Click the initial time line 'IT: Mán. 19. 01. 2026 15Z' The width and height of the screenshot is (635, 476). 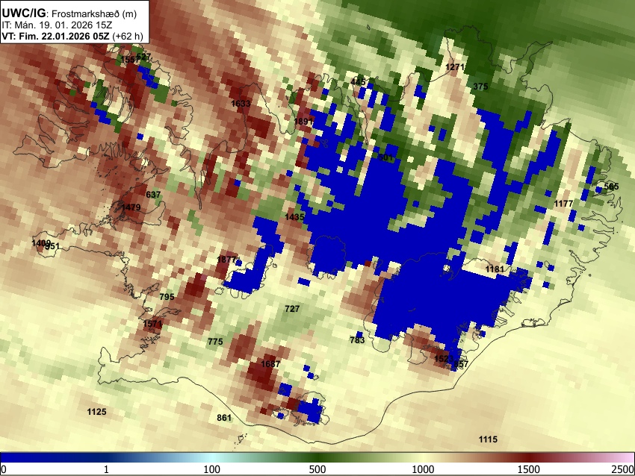coord(57,25)
